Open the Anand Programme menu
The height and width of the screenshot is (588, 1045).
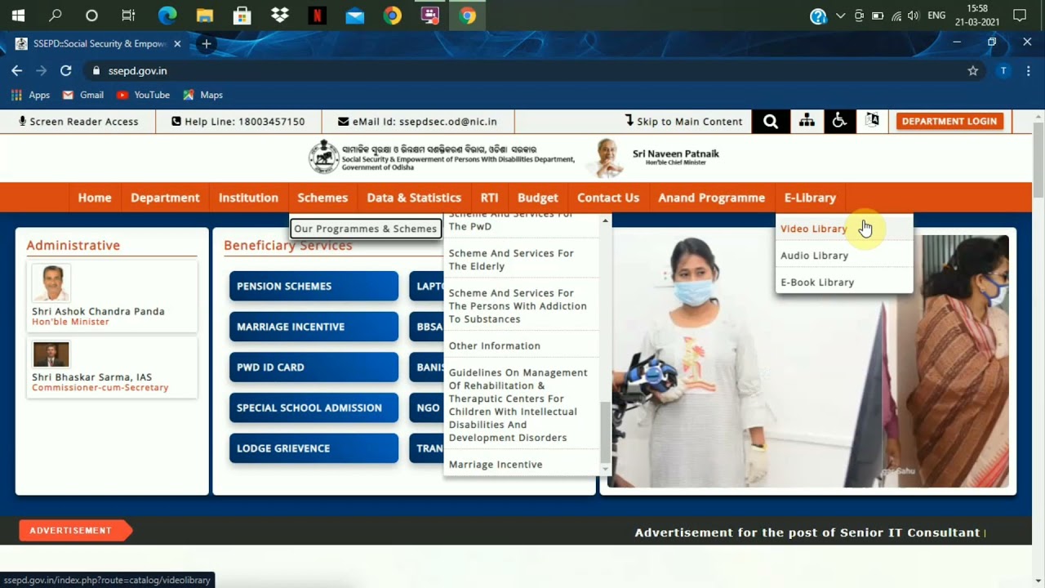coord(712,198)
